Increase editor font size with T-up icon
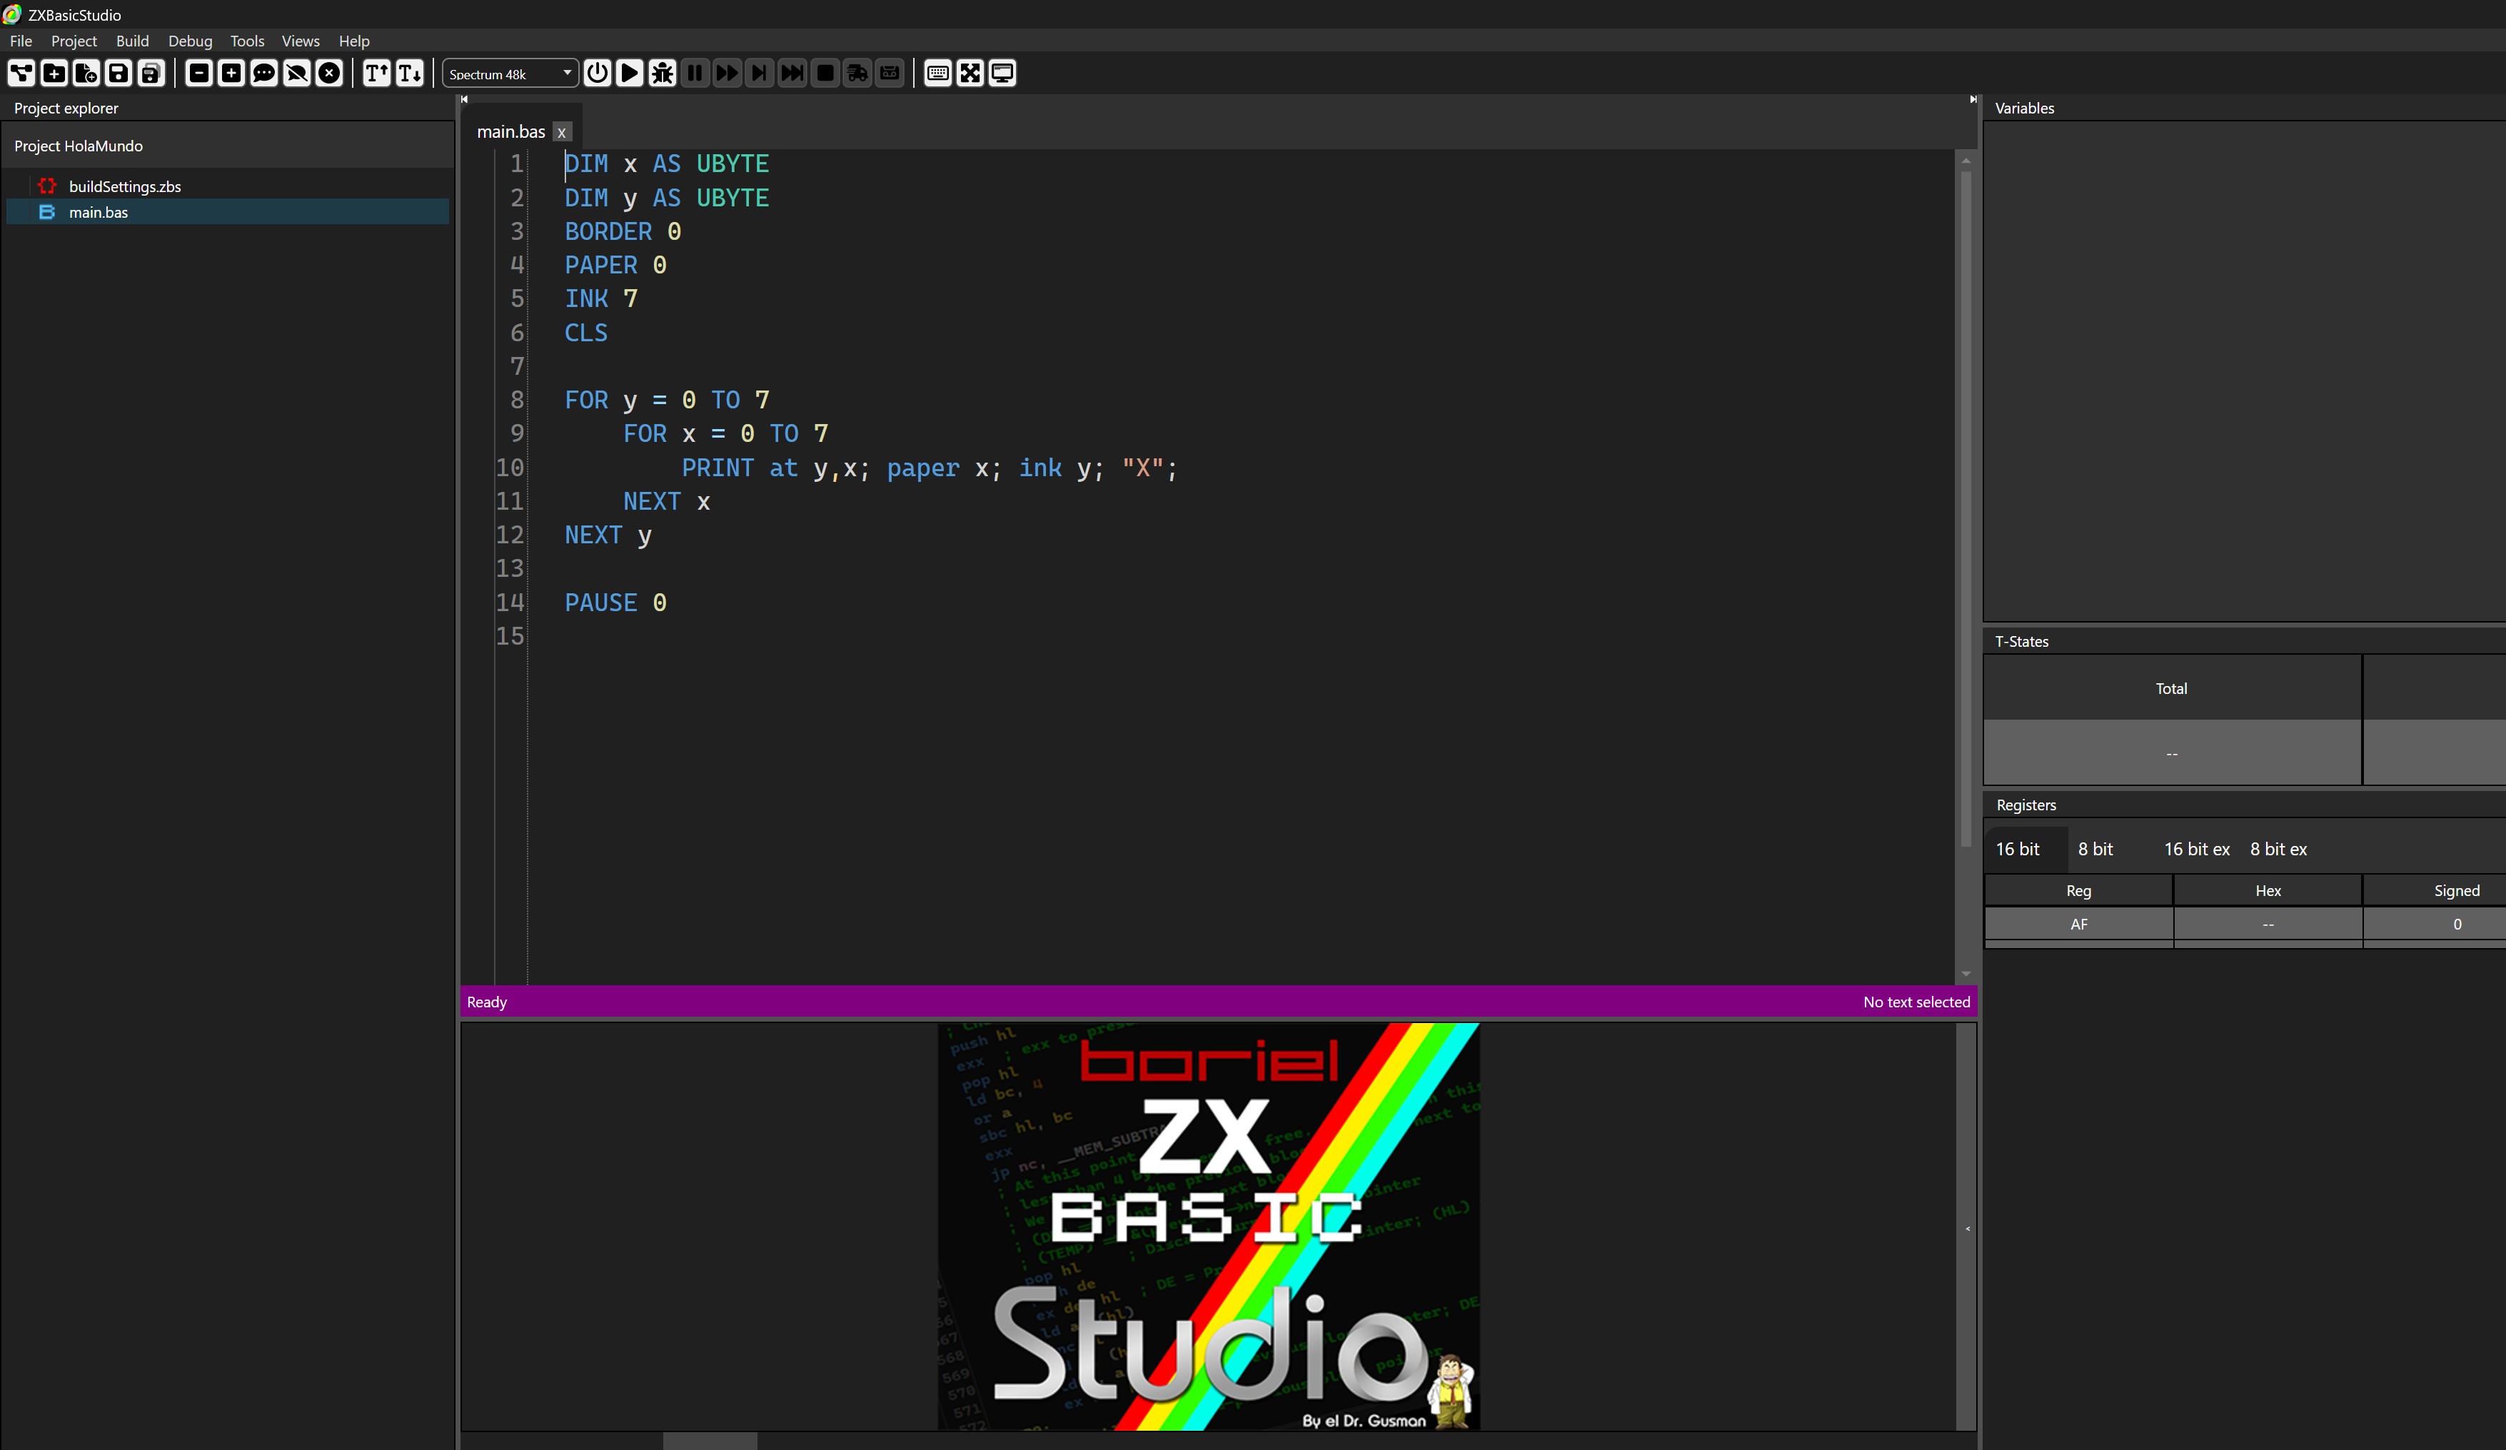The width and height of the screenshot is (2506, 1450). click(377, 73)
